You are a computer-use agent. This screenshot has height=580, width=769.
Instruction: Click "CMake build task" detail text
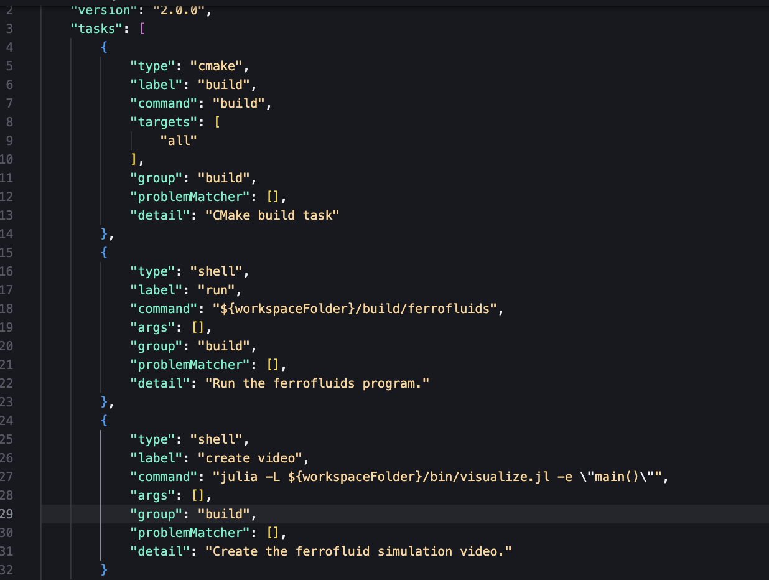[x=272, y=215]
